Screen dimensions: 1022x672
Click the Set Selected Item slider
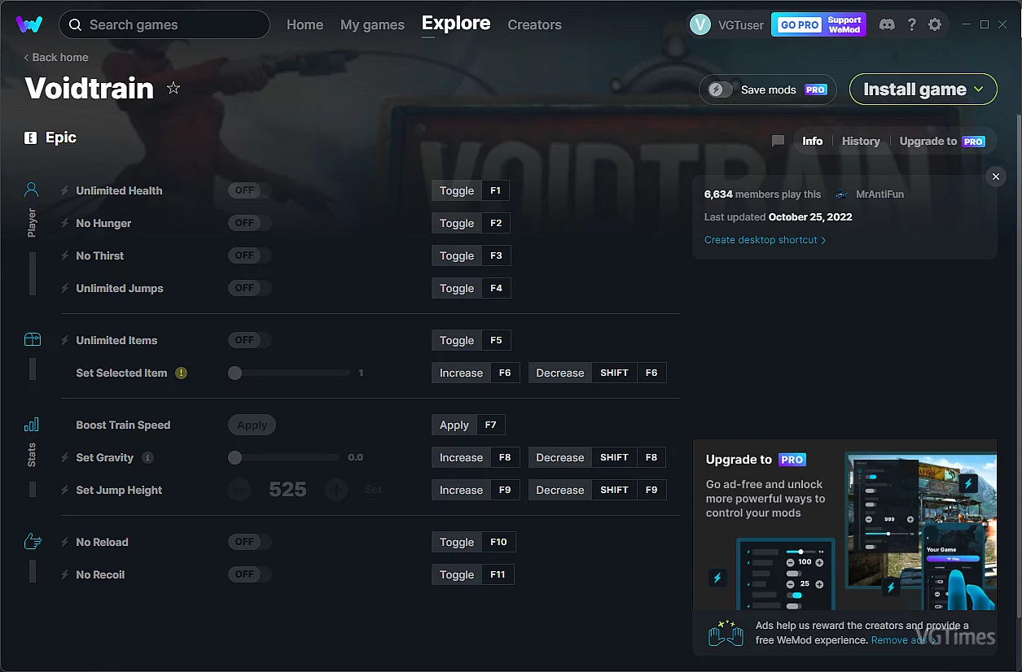pos(289,373)
